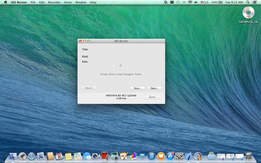This screenshot has height=163, width=261.
Task: Open App Store from the Dock
Action: coord(170,156)
